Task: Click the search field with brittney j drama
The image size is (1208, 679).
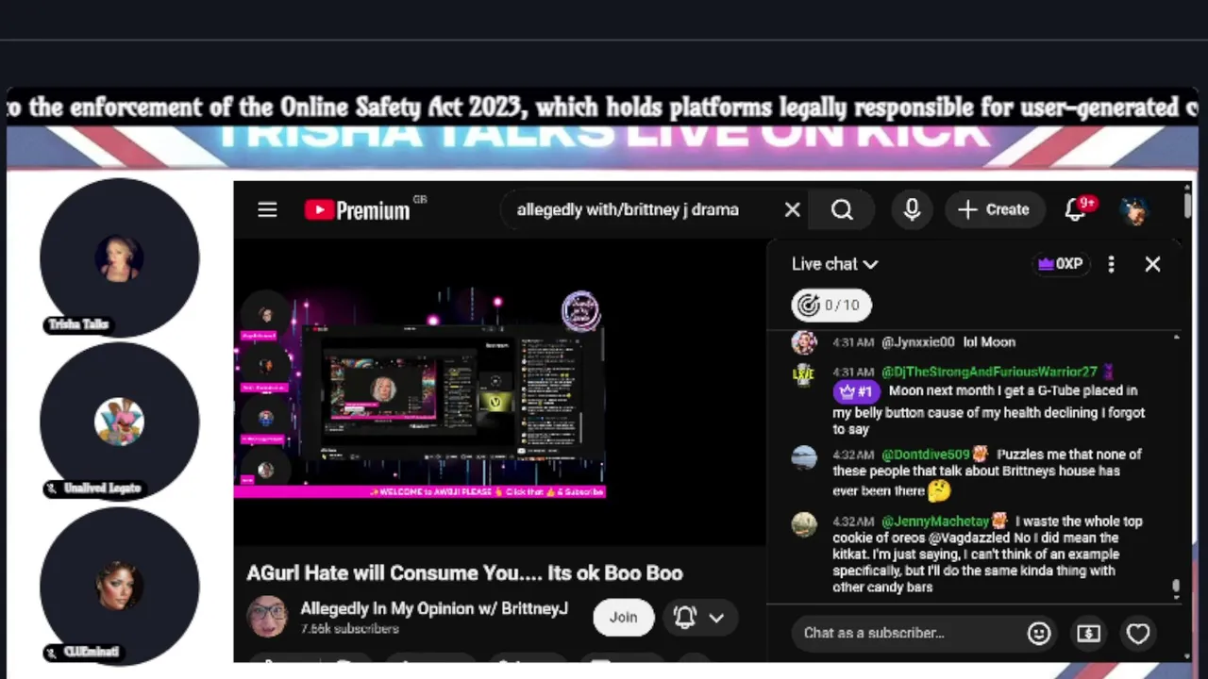Action: (x=642, y=209)
